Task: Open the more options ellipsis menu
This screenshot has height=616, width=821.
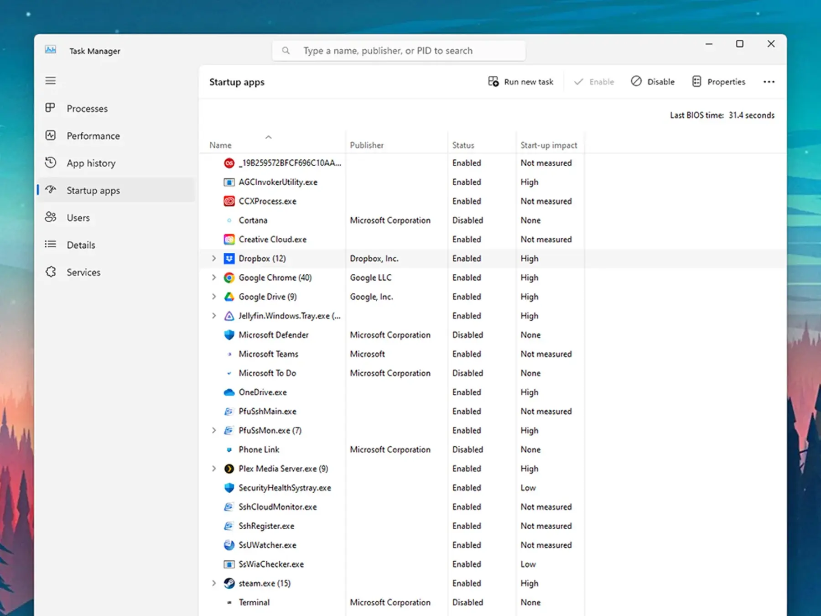Action: point(769,82)
